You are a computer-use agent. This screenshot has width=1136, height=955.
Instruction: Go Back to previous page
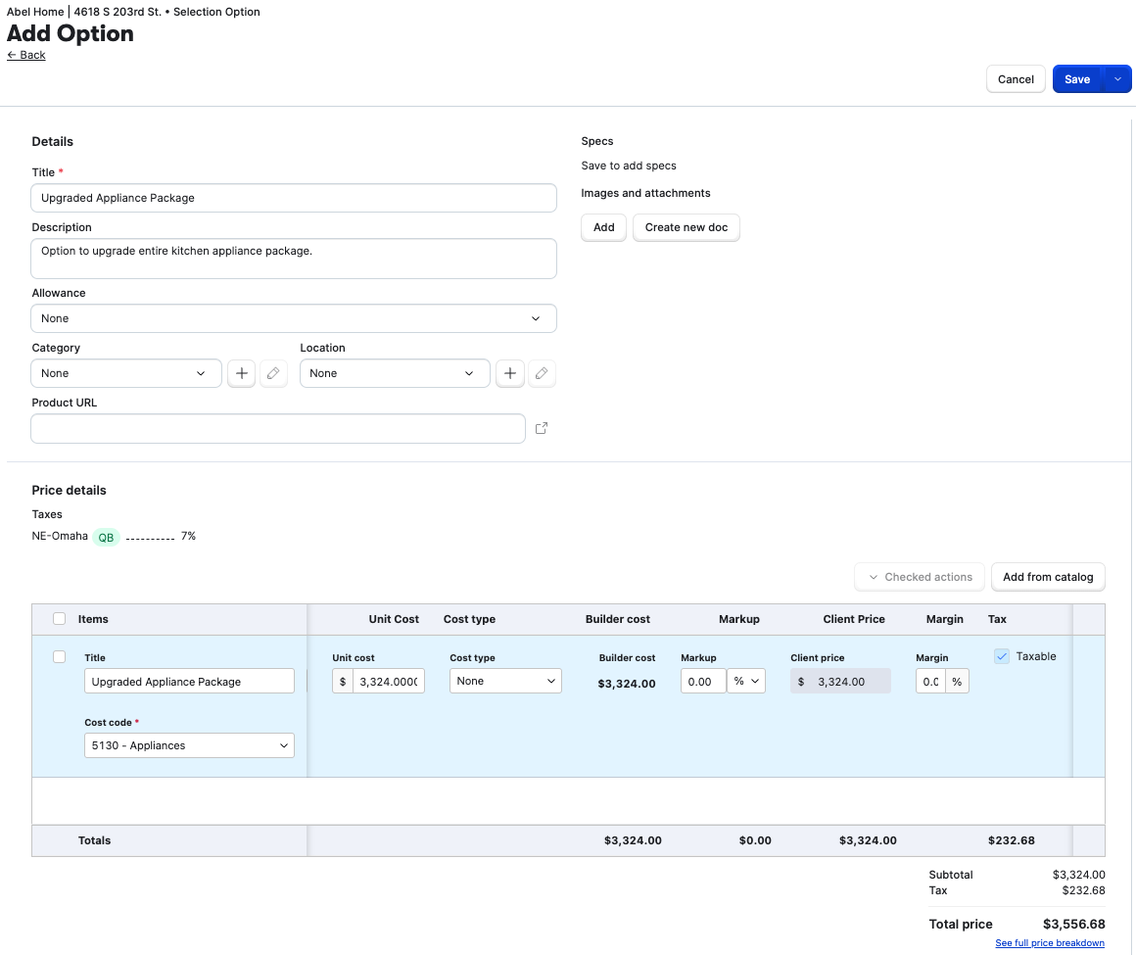click(x=26, y=55)
